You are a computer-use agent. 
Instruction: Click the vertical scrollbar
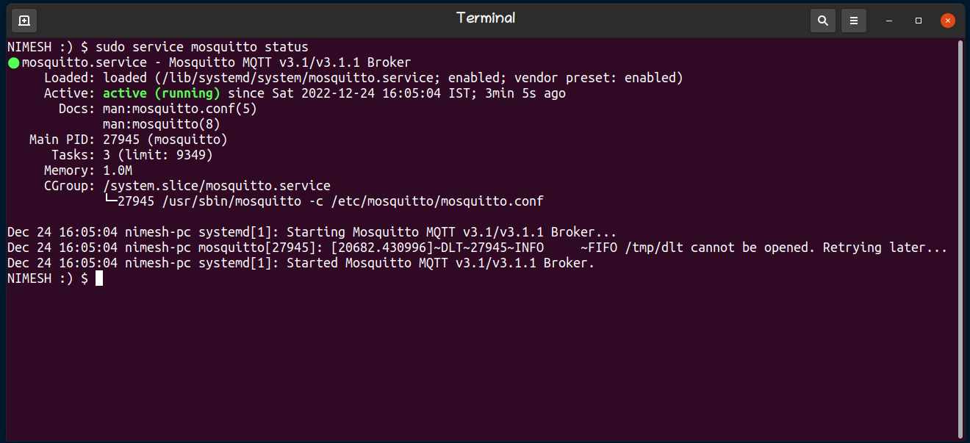tap(960, 237)
